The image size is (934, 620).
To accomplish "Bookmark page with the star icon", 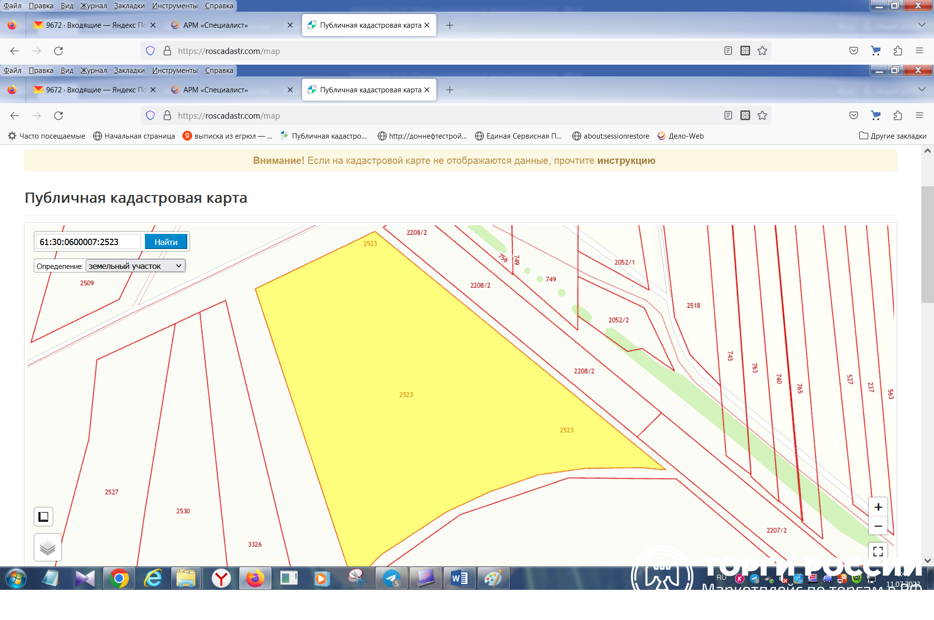I will (x=762, y=116).
